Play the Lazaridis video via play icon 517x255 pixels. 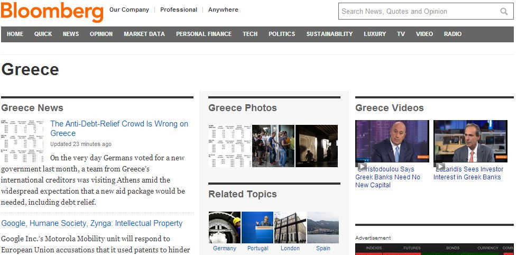tap(440, 166)
